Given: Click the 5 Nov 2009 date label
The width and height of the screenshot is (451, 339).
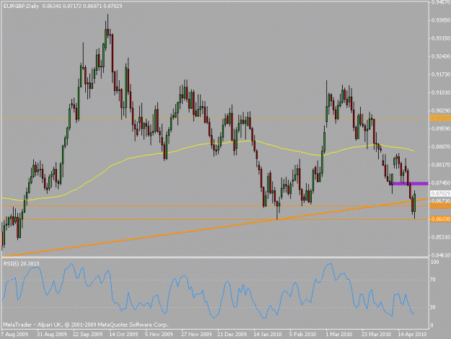Looking at the screenshot, I should pos(159,334).
